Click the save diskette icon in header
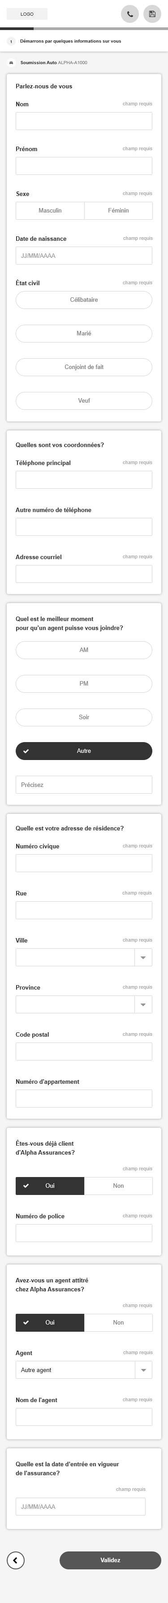The image size is (168, 1603). pos(152,14)
